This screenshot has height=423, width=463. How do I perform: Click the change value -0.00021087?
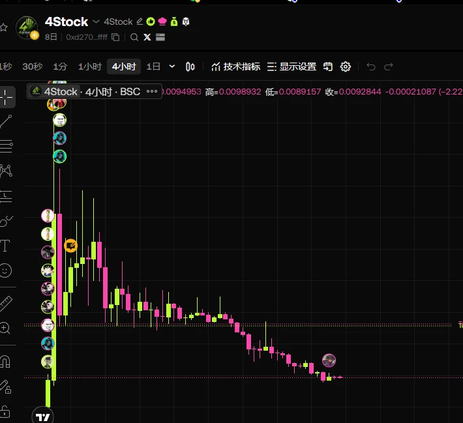click(411, 92)
